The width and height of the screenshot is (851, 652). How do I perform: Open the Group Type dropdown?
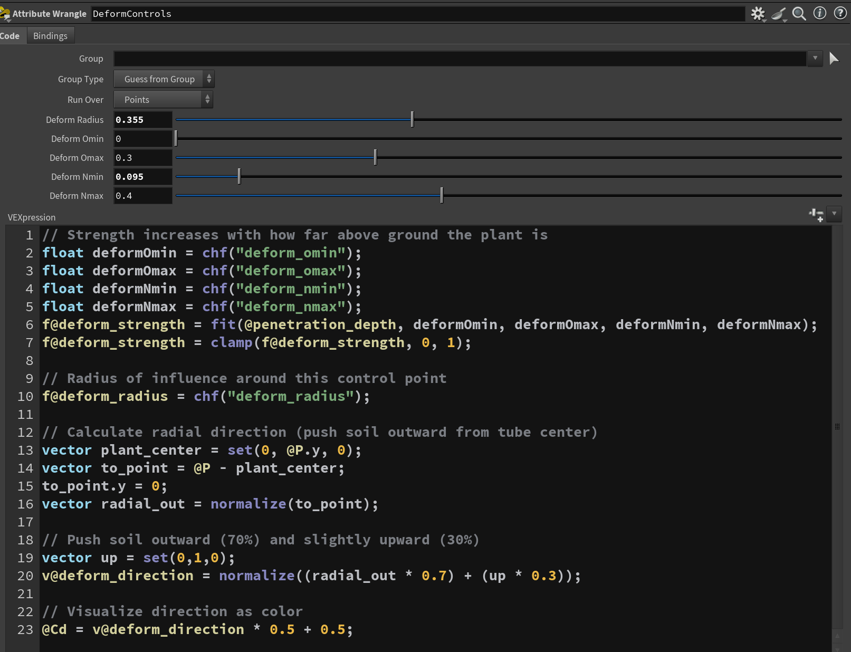(x=164, y=79)
